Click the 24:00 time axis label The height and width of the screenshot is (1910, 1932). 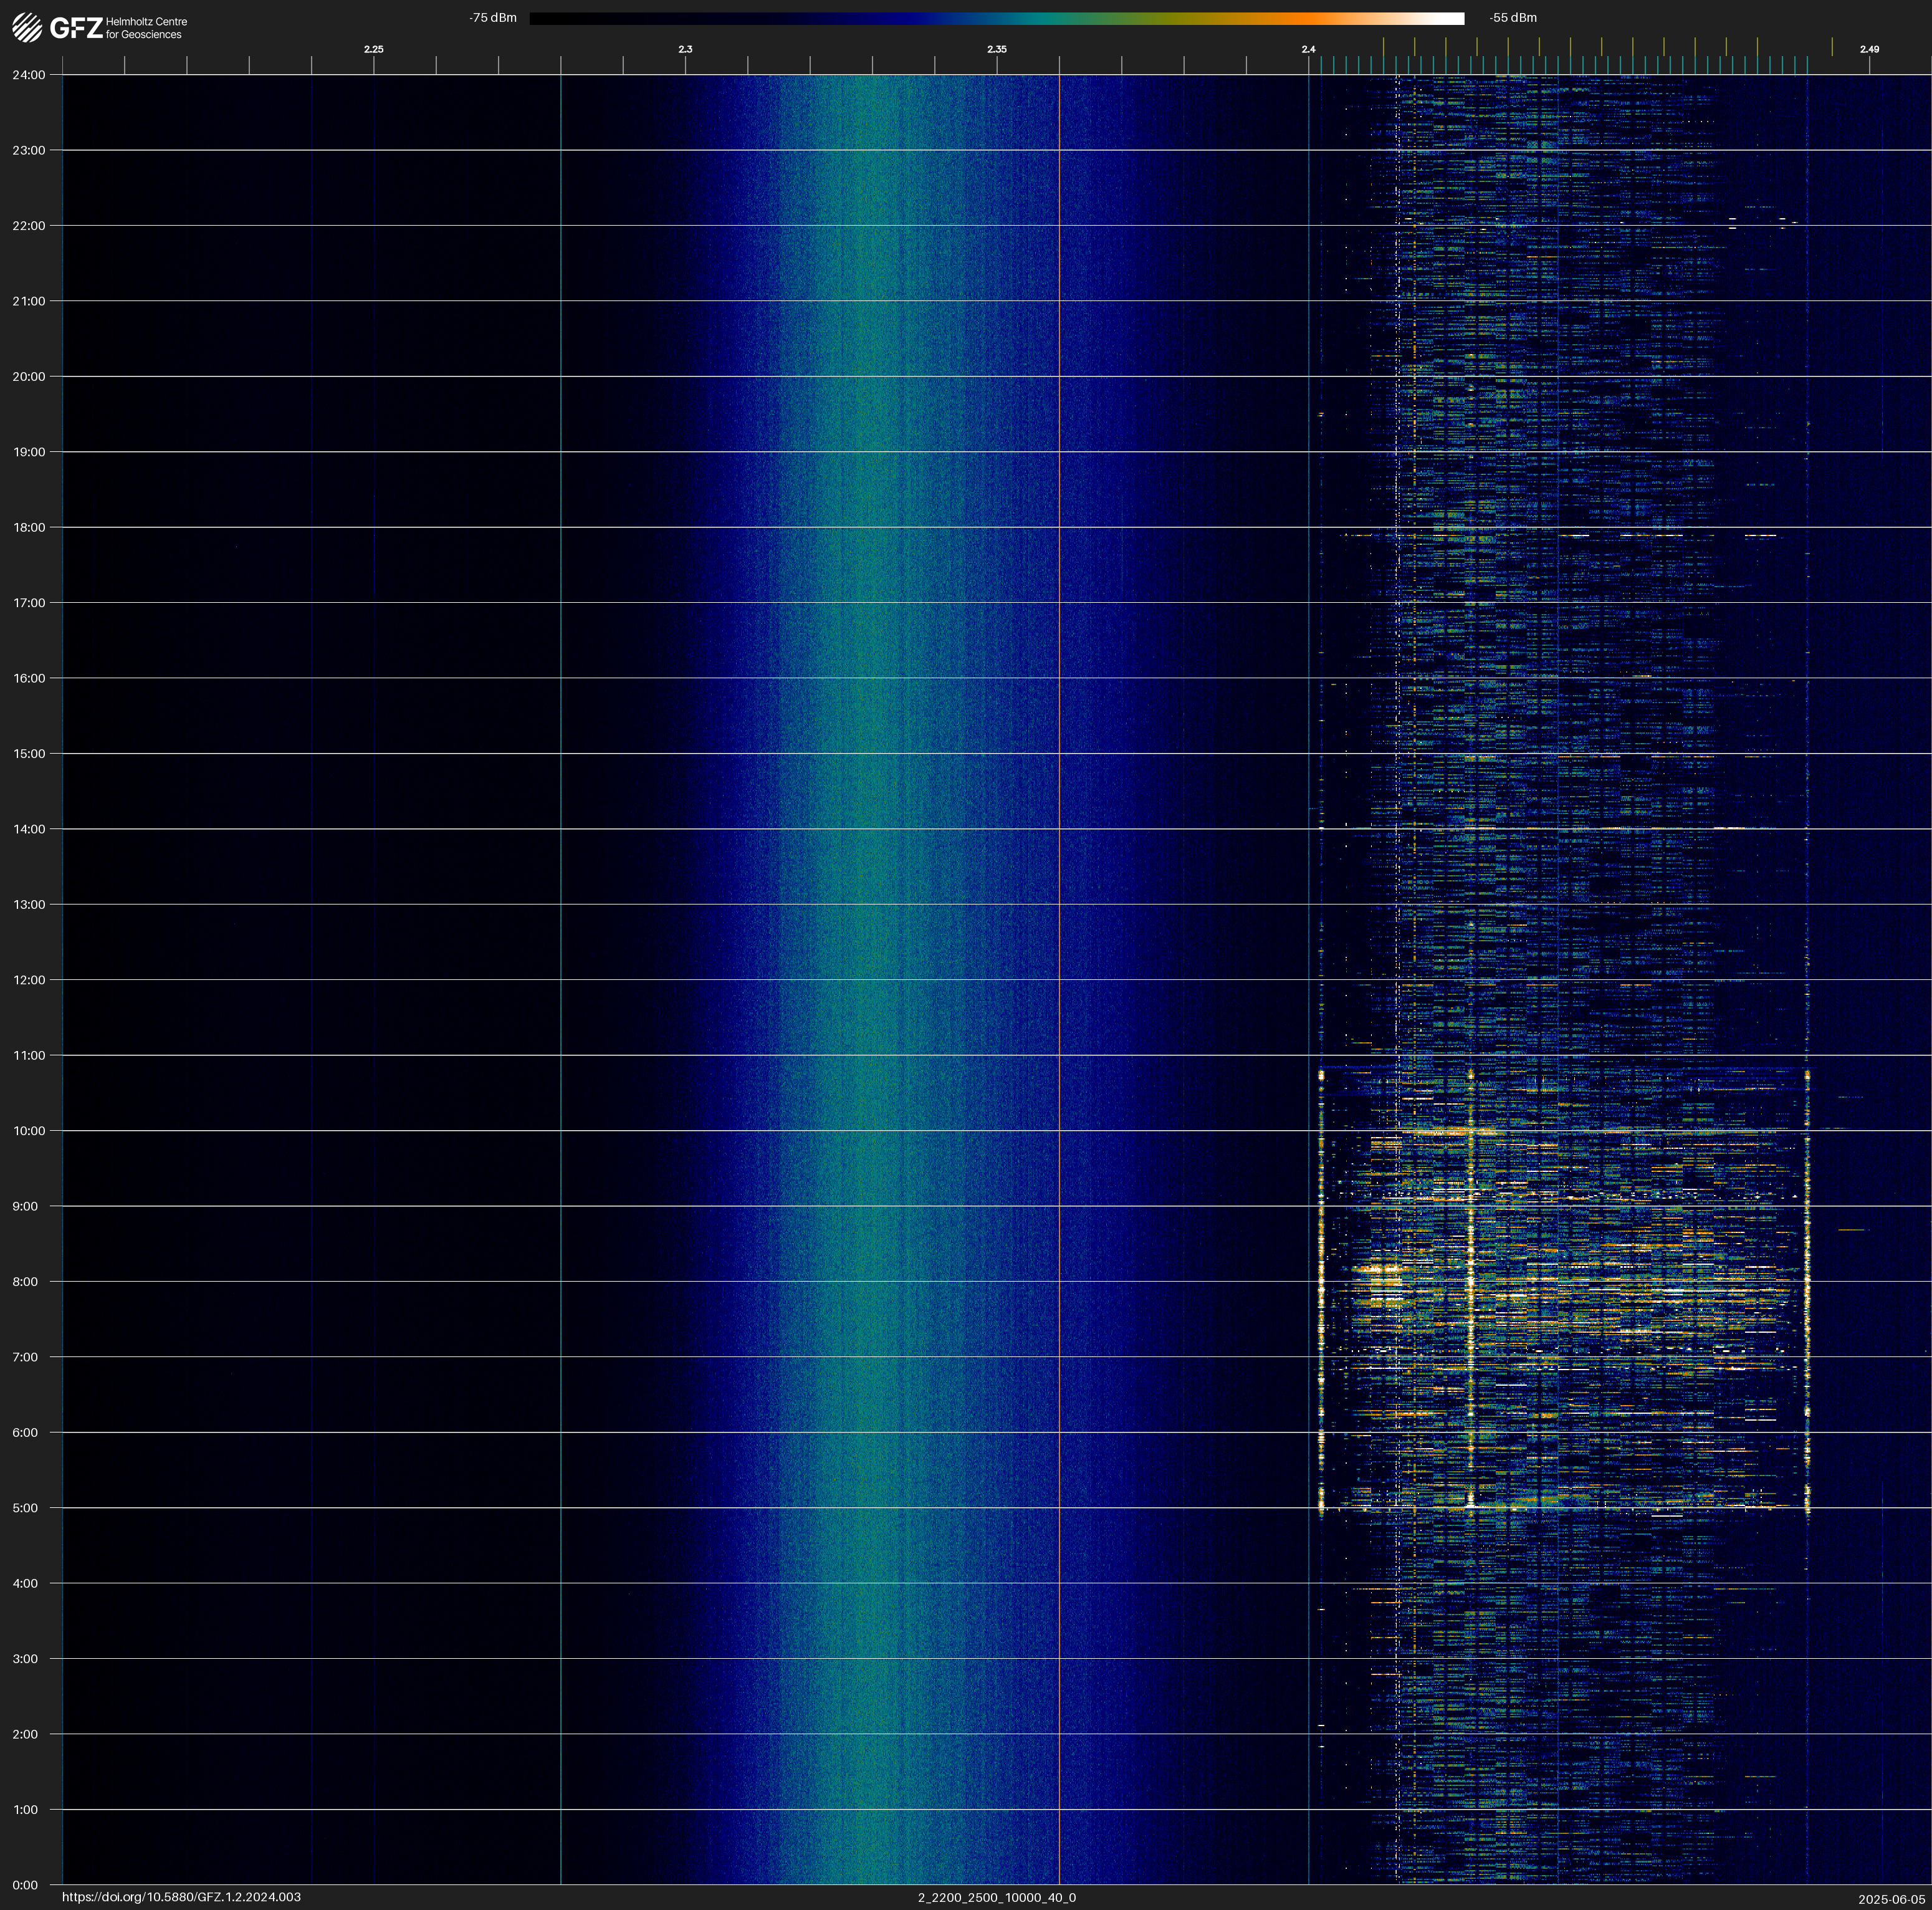tap(29, 75)
